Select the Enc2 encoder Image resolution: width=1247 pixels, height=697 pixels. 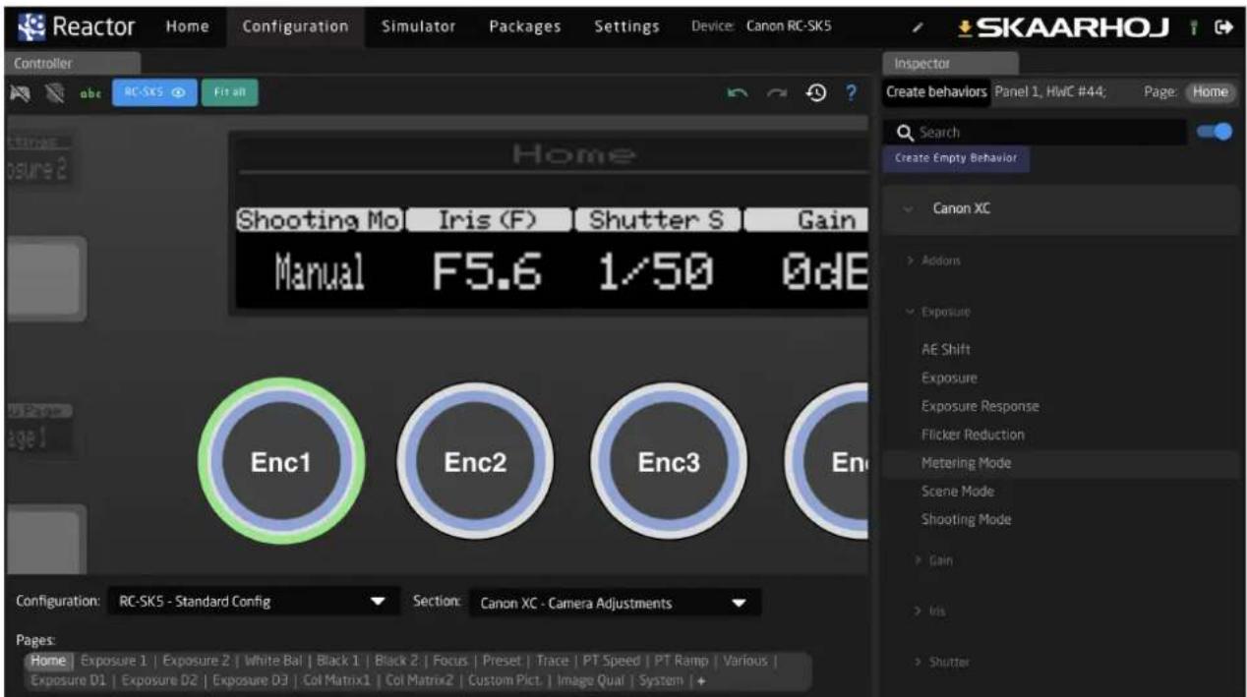(x=474, y=463)
